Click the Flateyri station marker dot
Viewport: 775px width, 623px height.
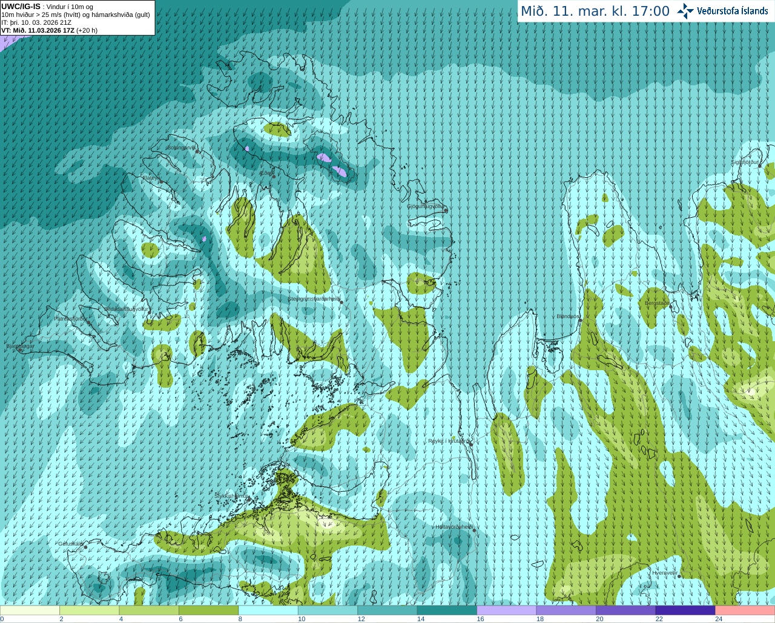pyautogui.click(x=160, y=181)
